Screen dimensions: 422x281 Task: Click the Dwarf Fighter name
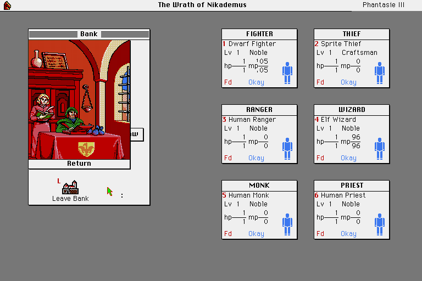pyautogui.click(x=252, y=44)
